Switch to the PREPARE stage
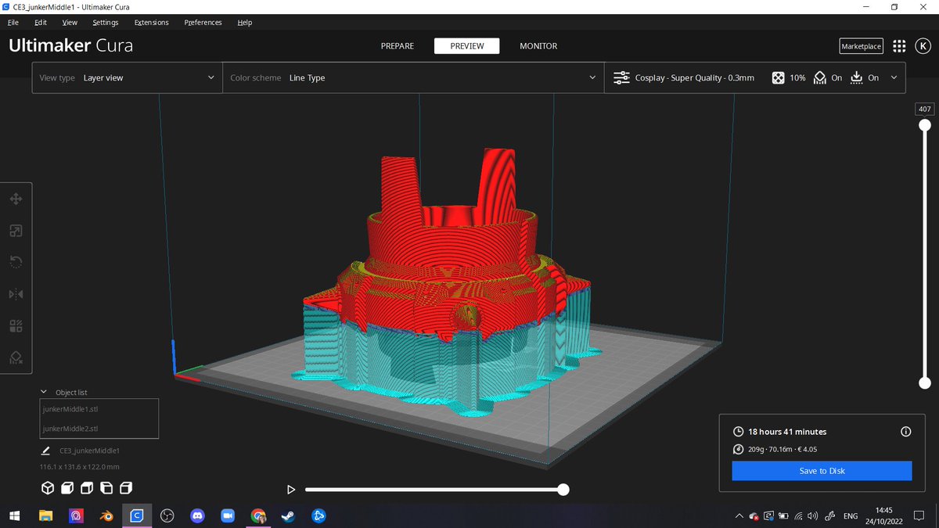939x528 pixels. (x=398, y=46)
